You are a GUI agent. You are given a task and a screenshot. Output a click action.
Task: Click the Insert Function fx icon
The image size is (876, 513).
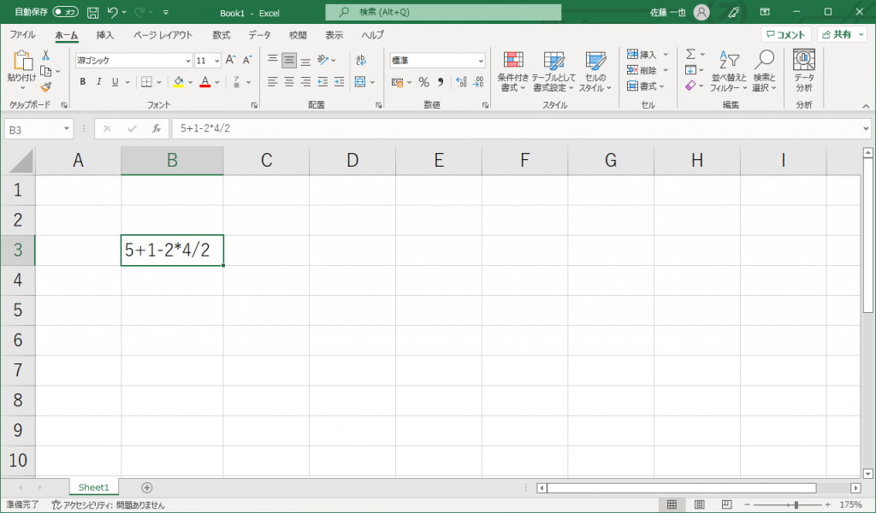click(157, 128)
